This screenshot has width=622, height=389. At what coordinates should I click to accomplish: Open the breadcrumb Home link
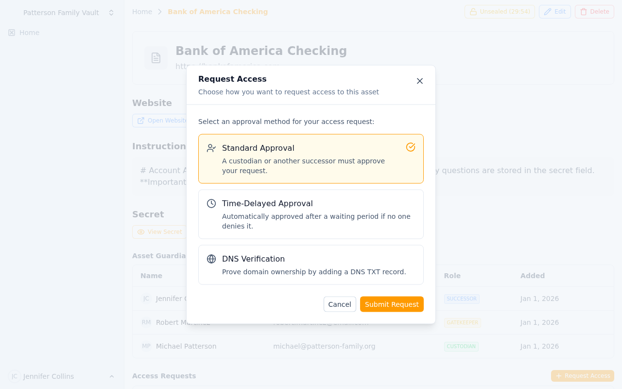(x=142, y=11)
